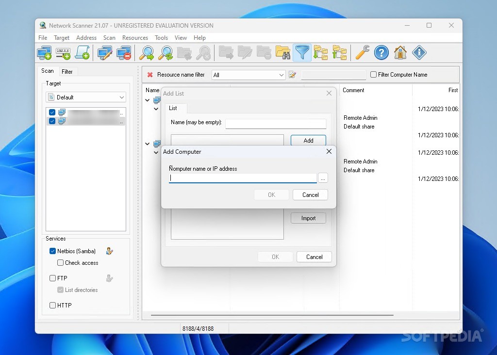497x355 pixels.
Task: Collapse the second top-level computer node
Action: click(x=148, y=144)
